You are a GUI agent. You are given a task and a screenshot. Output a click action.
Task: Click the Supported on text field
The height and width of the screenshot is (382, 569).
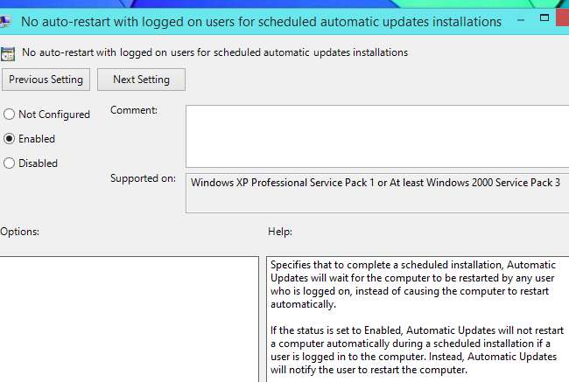[376, 192]
